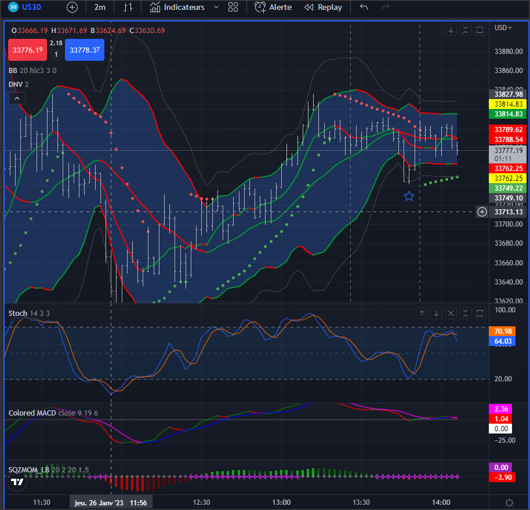The image size is (530, 510).
Task: Move Stoch pane up
Action: point(422,314)
